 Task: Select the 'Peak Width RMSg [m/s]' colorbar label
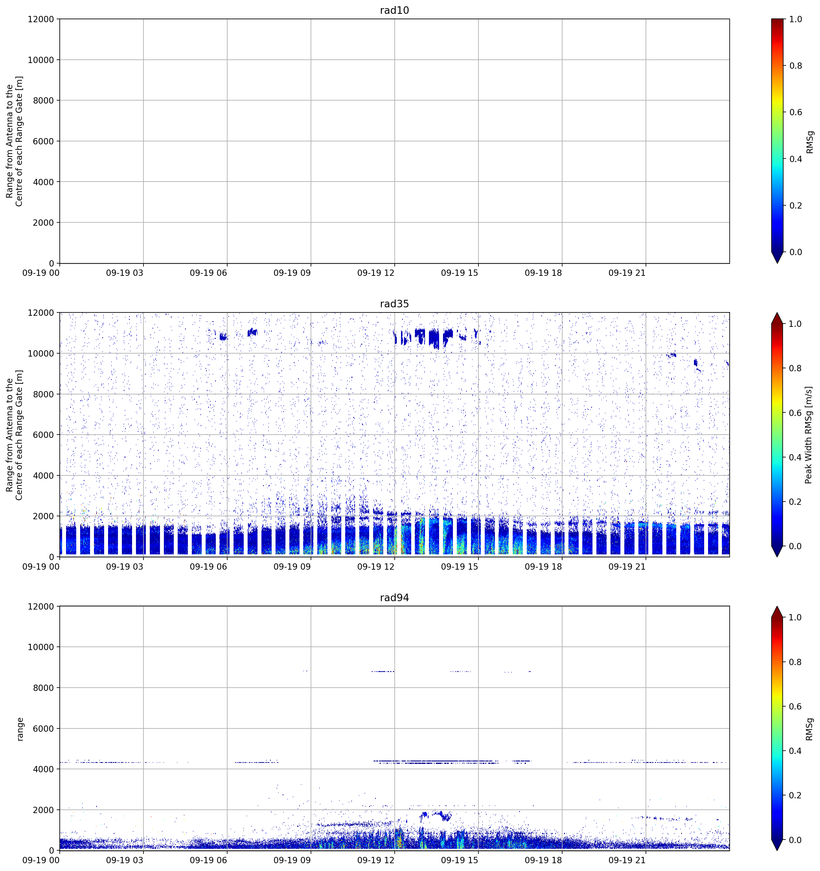809,435
